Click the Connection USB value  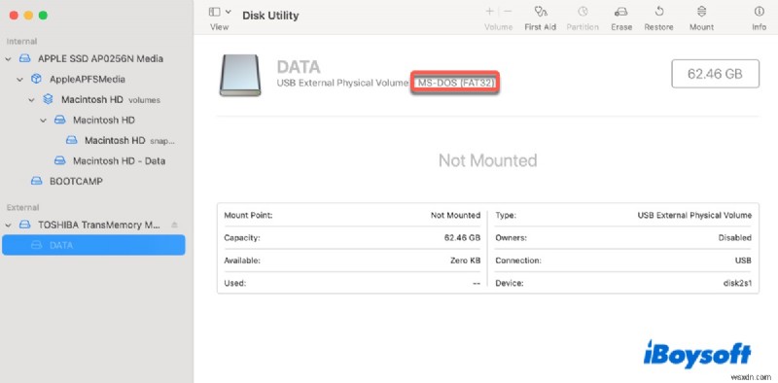tap(744, 261)
